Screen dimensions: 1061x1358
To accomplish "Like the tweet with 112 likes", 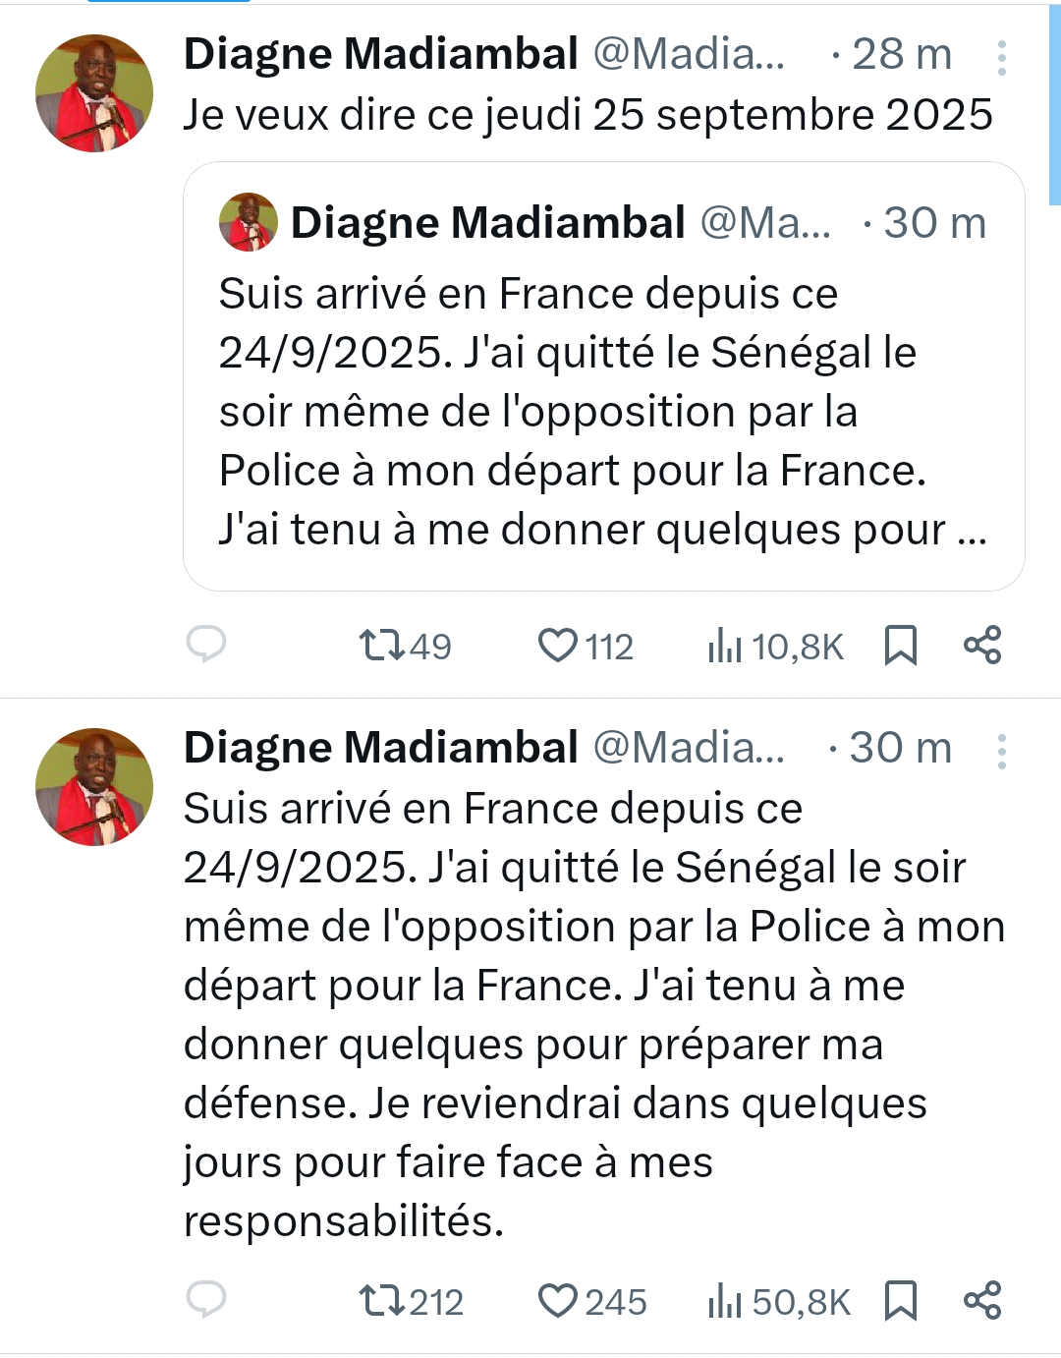I will click(x=585, y=646).
